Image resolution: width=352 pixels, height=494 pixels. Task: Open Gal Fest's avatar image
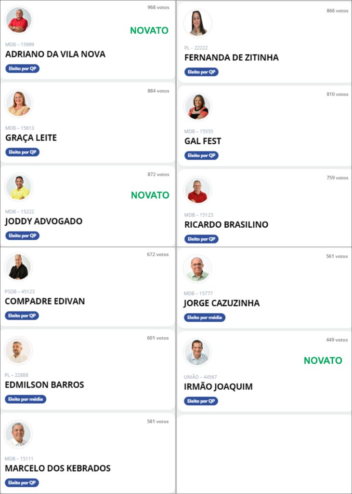[197, 107]
